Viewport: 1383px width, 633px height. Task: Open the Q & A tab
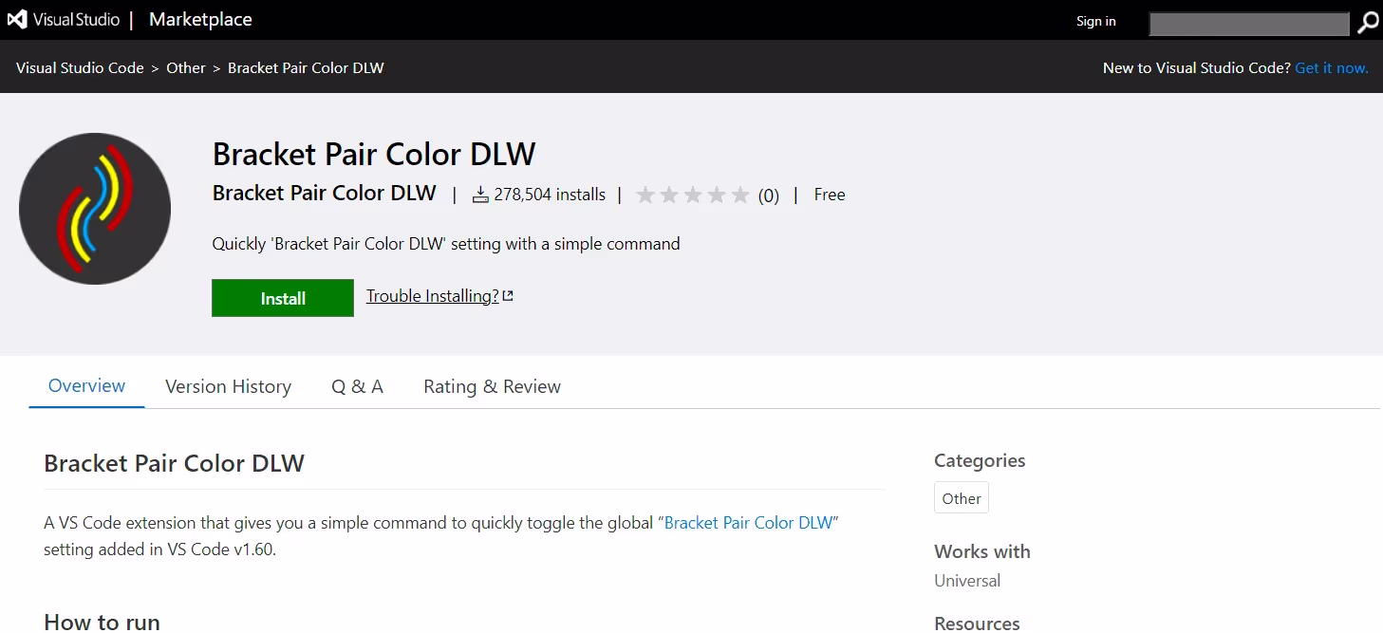click(357, 386)
